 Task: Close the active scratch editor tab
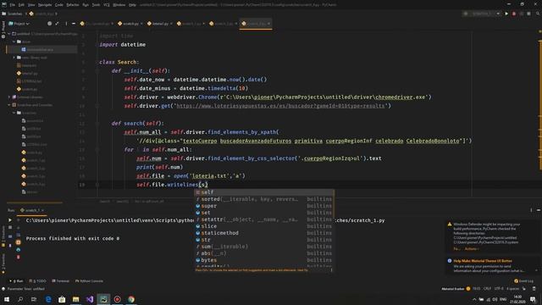pos(268,24)
